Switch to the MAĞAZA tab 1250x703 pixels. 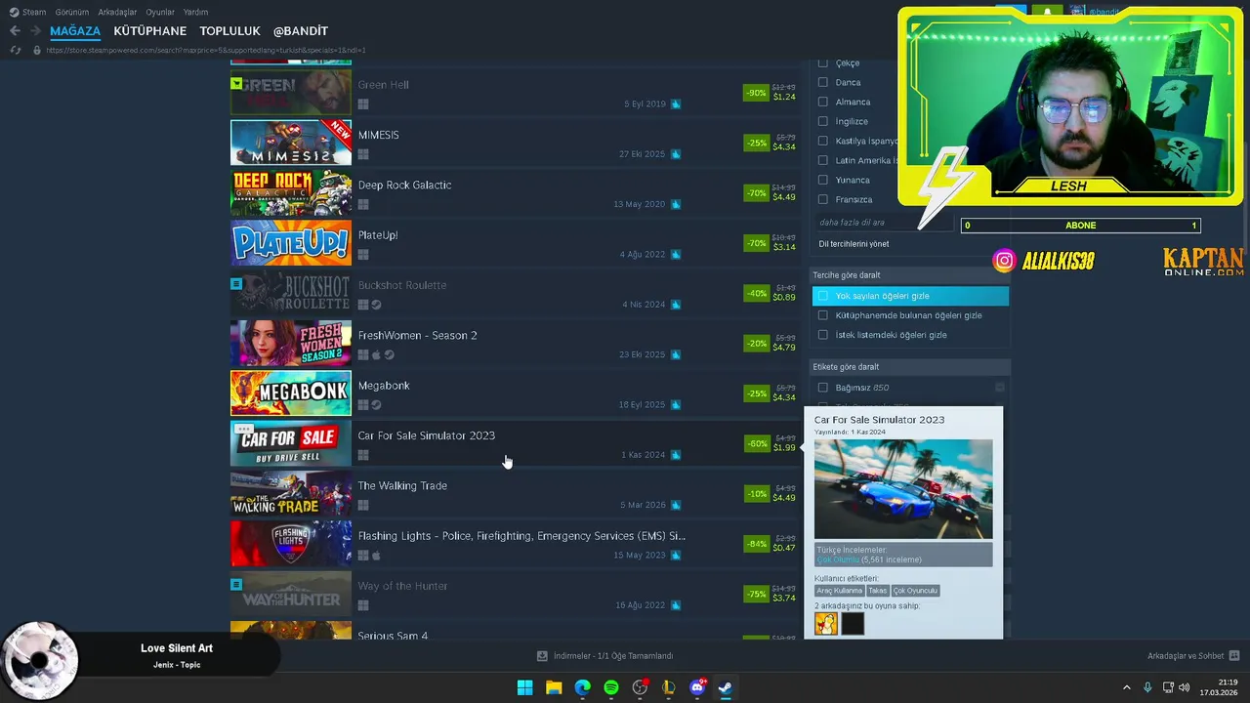click(75, 31)
